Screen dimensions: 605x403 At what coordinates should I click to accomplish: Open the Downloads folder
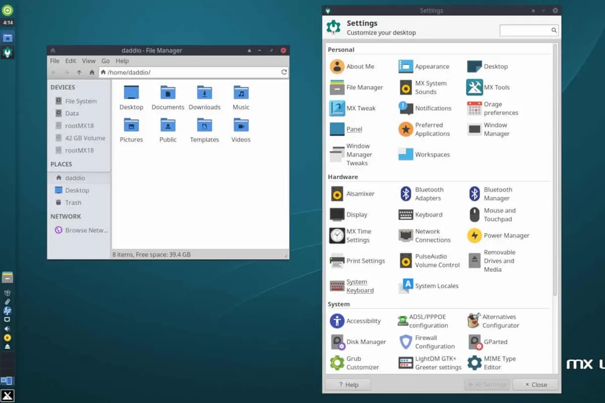click(204, 98)
